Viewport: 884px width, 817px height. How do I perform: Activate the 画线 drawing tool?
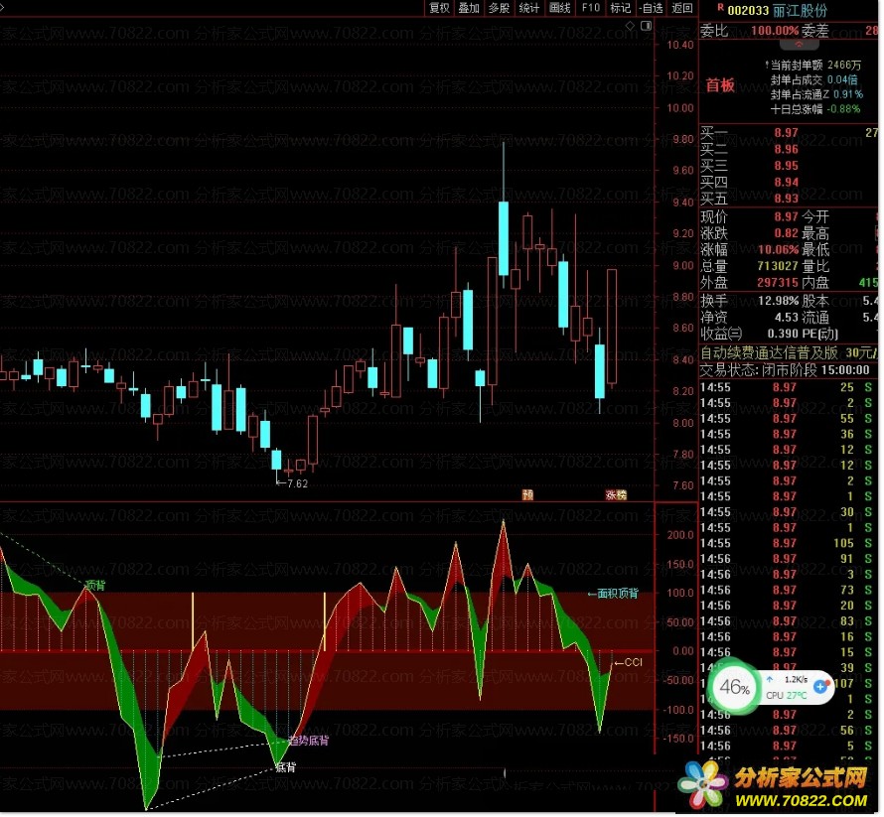point(560,8)
